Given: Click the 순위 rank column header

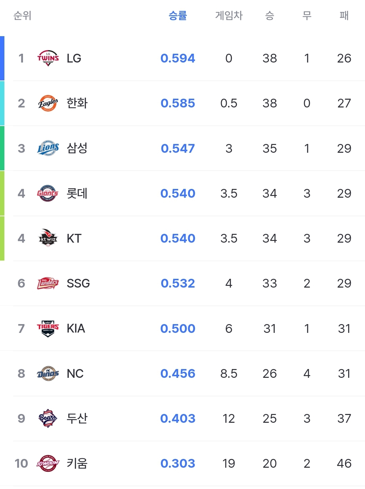Looking at the screenshot, I should (22, 16).
